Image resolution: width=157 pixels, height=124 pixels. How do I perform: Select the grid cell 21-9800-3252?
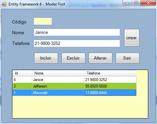coord(110,80)
